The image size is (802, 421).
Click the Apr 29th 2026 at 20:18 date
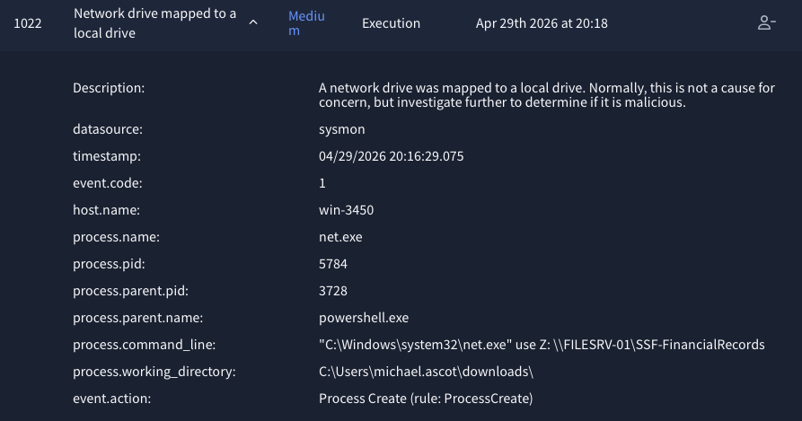pyautogui.click(x=542, y=23)
